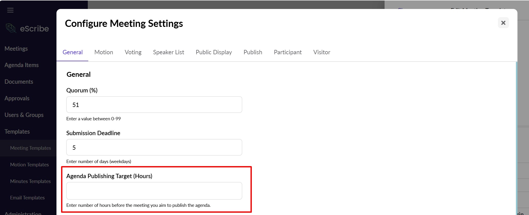Image resolution: width=529 pixels, height=215 pixels.
Task: Close the Configure Meeting Settings dialog
Action: tap(503, 23)
